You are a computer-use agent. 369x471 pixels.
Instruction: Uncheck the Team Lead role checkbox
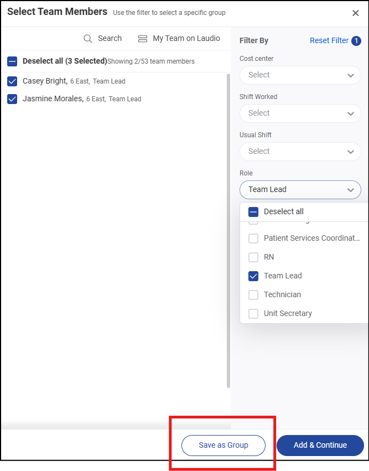[253, 276]
